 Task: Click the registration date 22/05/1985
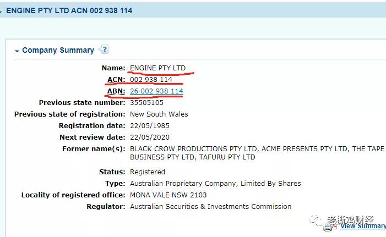coord(150,125)
